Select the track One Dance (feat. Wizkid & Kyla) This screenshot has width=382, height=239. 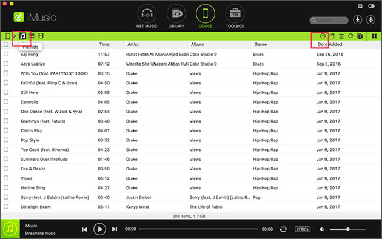coord(52,112)
